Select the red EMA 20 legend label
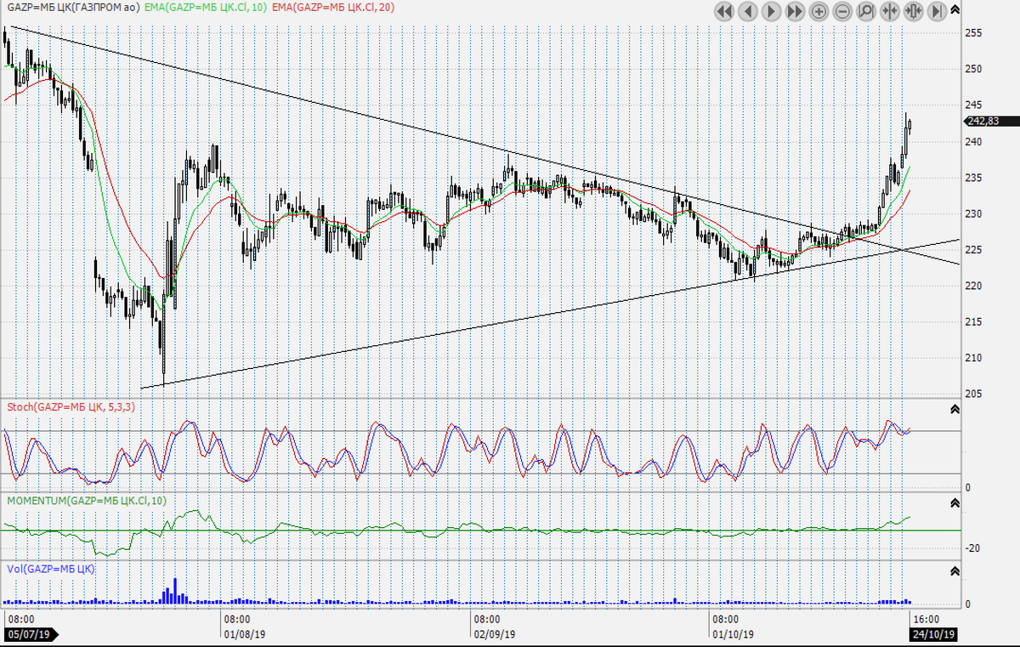1020x647 pixels. [x=335, y=7]
